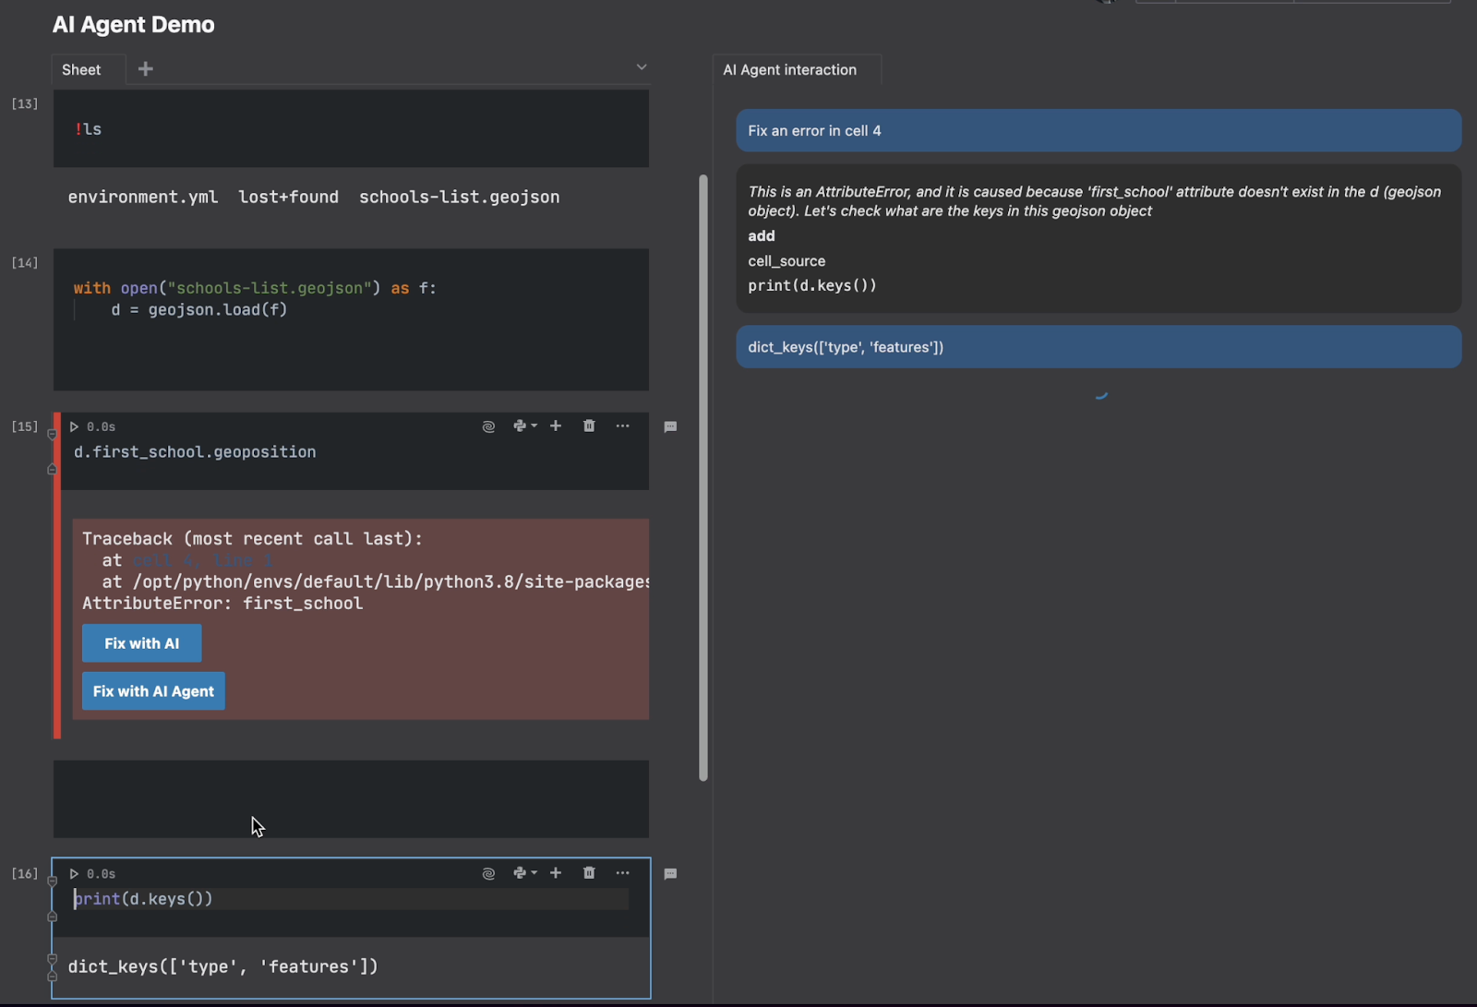Screen dimensions: 1477x1007
Task: Open the comment icon beside cell 16
Action: pos(670,873)
